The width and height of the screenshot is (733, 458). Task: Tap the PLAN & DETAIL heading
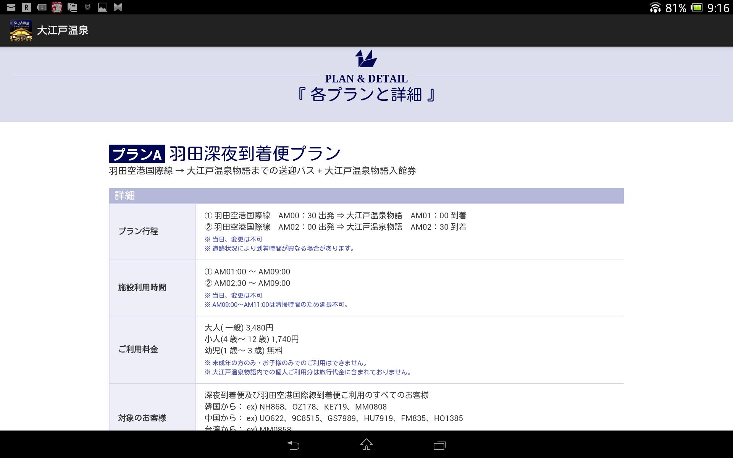pyautogui.click(x=366, y=79)
